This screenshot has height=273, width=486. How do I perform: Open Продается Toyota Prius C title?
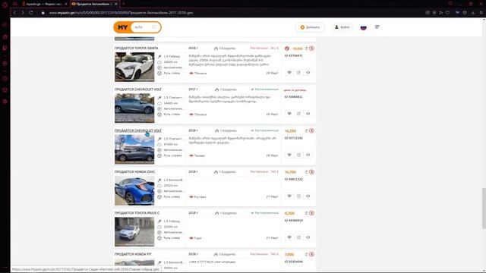[x=137, y=213]
